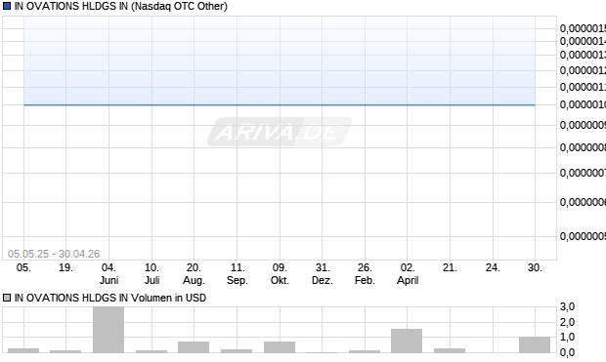Click the volume bar at 30.

(535, 344)
